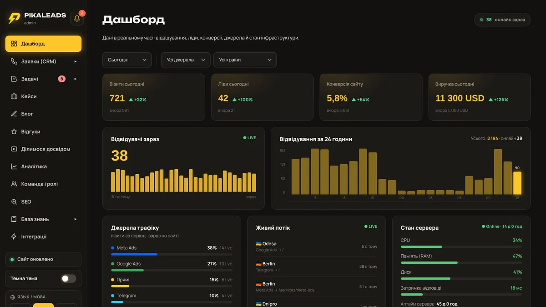546x307 pixels.
Task: Click the Усього: 2 194 total label
Action: [484, 138]
